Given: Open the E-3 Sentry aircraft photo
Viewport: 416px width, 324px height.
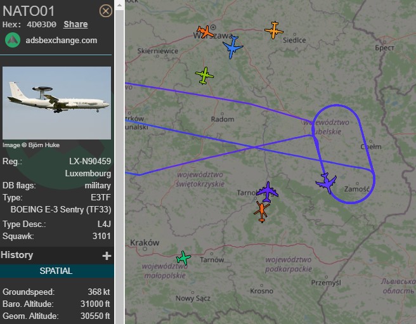Looking at the screenshot, I should tap(57, 103).
